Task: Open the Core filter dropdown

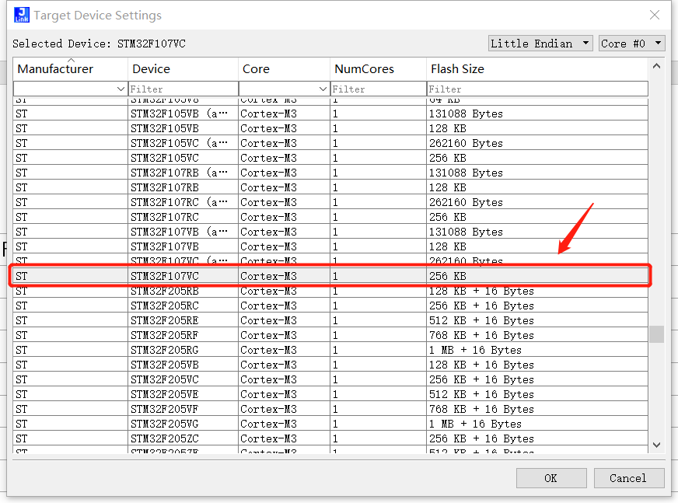Action: tap(323, 89)
